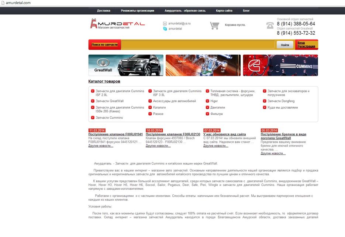Open Реквизиты организации in top menu
Screen dimensions: 345x237
click(138, 11)
